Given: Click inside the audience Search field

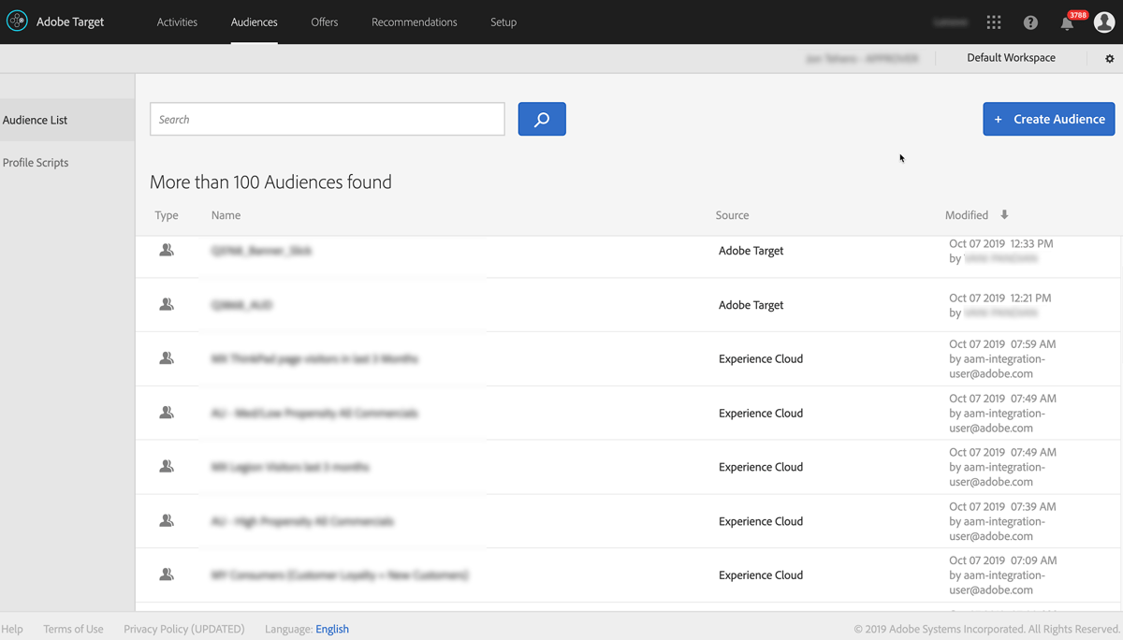Looking at the screenshot, I should 327,119.
